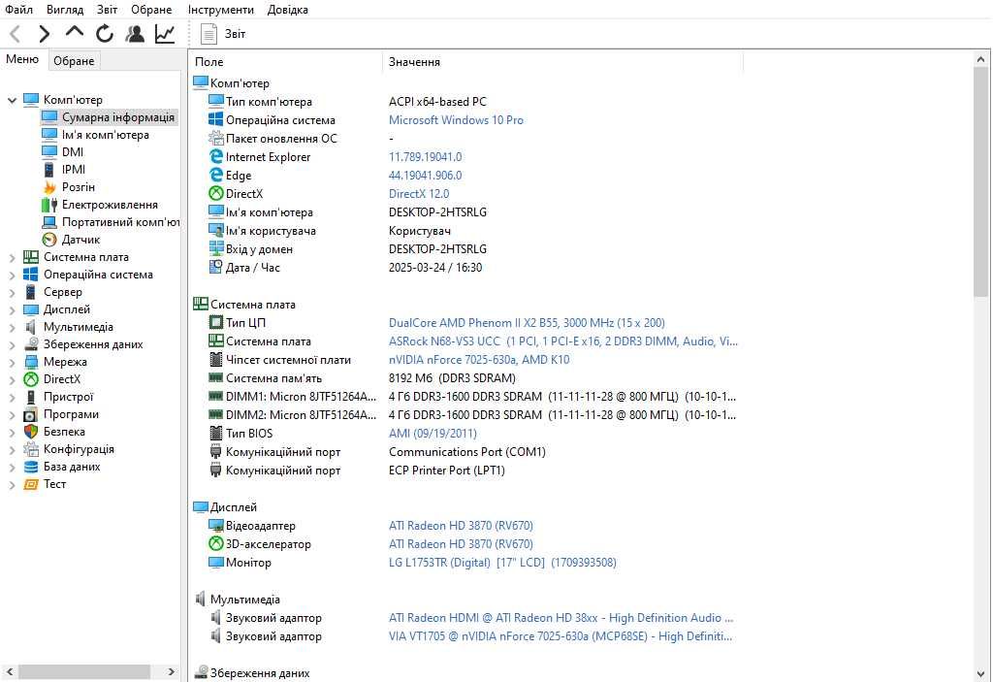Screen dimensions: 993x682
Task: Click the DirectX Xbox icon in tree
Action: (x=31, y=379)
